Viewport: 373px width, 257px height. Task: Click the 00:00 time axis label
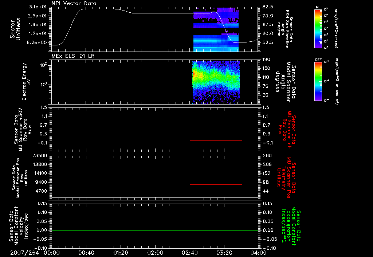click(x=52, y=253)
